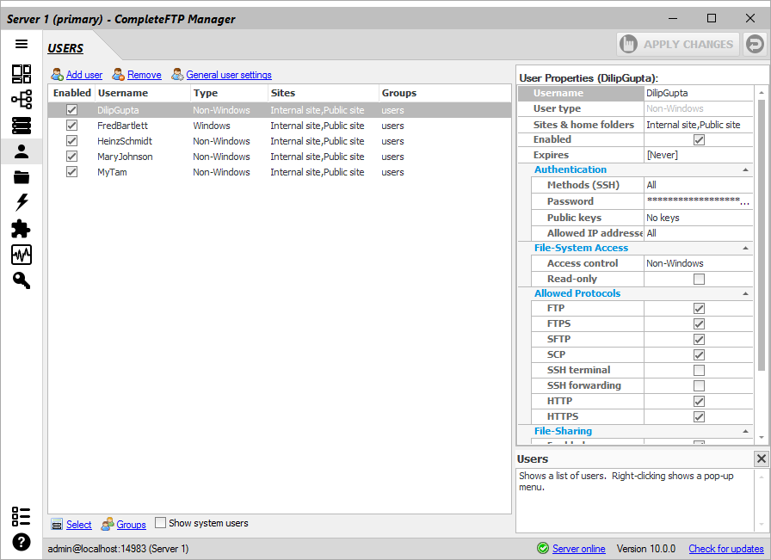The image size is (771, 560).
Task: Enable SSH terminal protocol checkbox
Action: (x=699, y=370)
